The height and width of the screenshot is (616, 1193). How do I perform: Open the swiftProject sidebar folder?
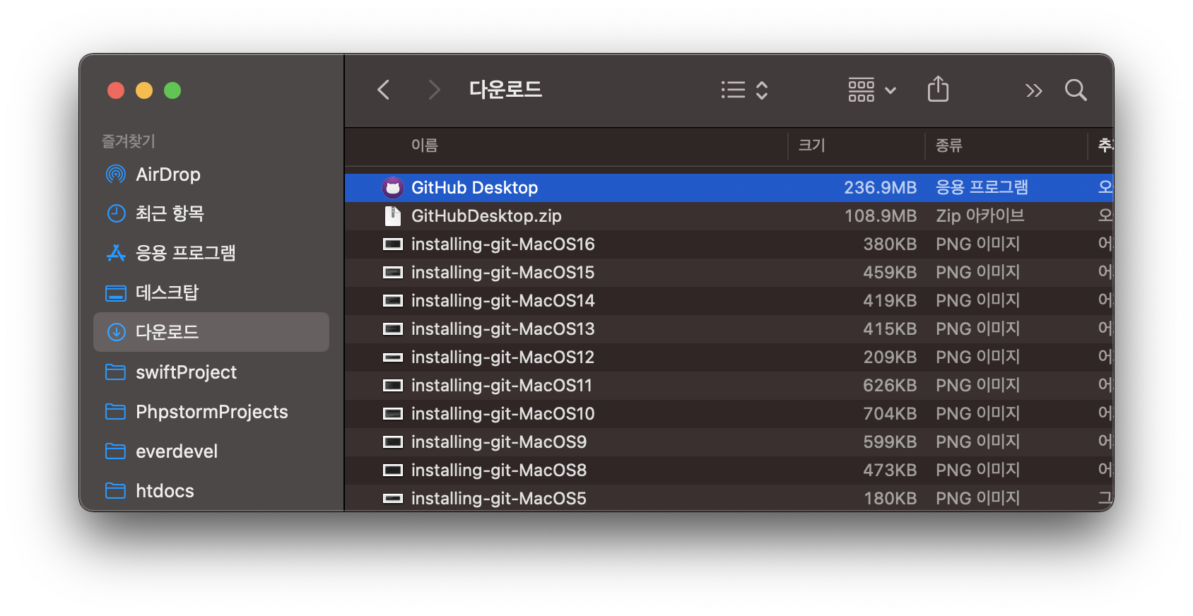211,372
